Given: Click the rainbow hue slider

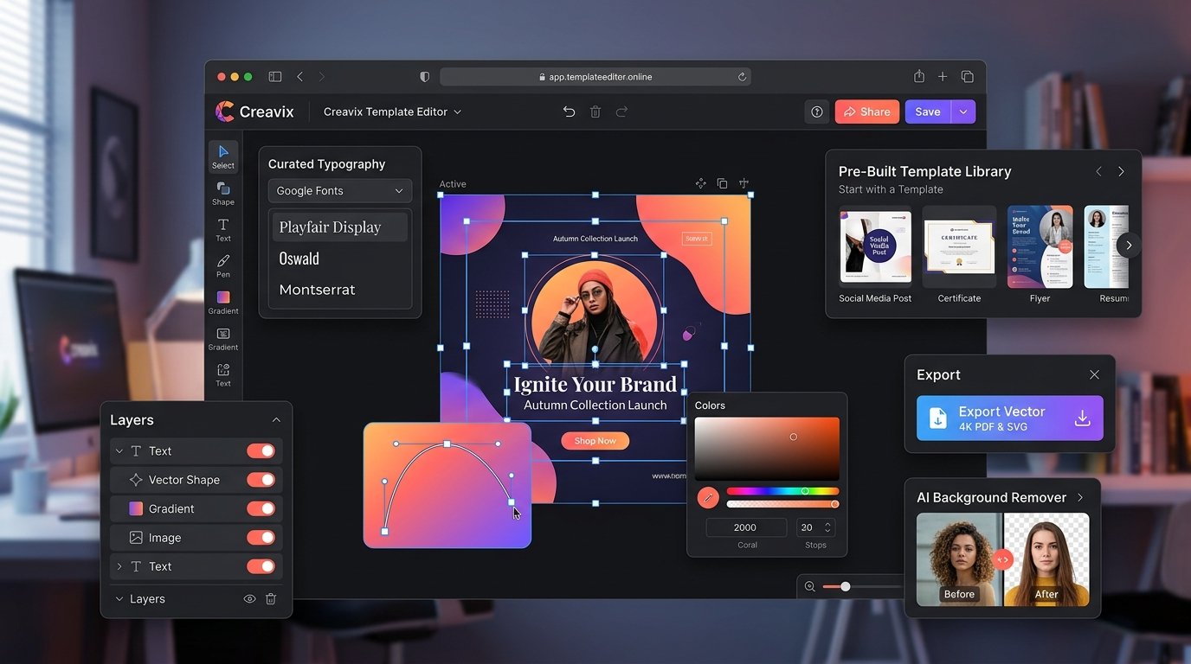Looking at the screenshot, I should [782, 491].
